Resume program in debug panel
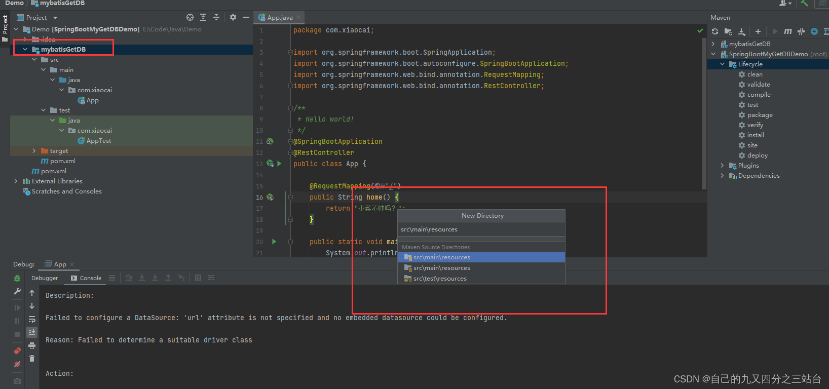This screenshot has width=829, height=389. coord(17,307)
